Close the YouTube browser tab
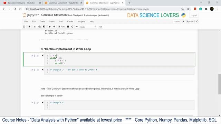This screenshot has height=124, width=221. [x=40, y=3]
